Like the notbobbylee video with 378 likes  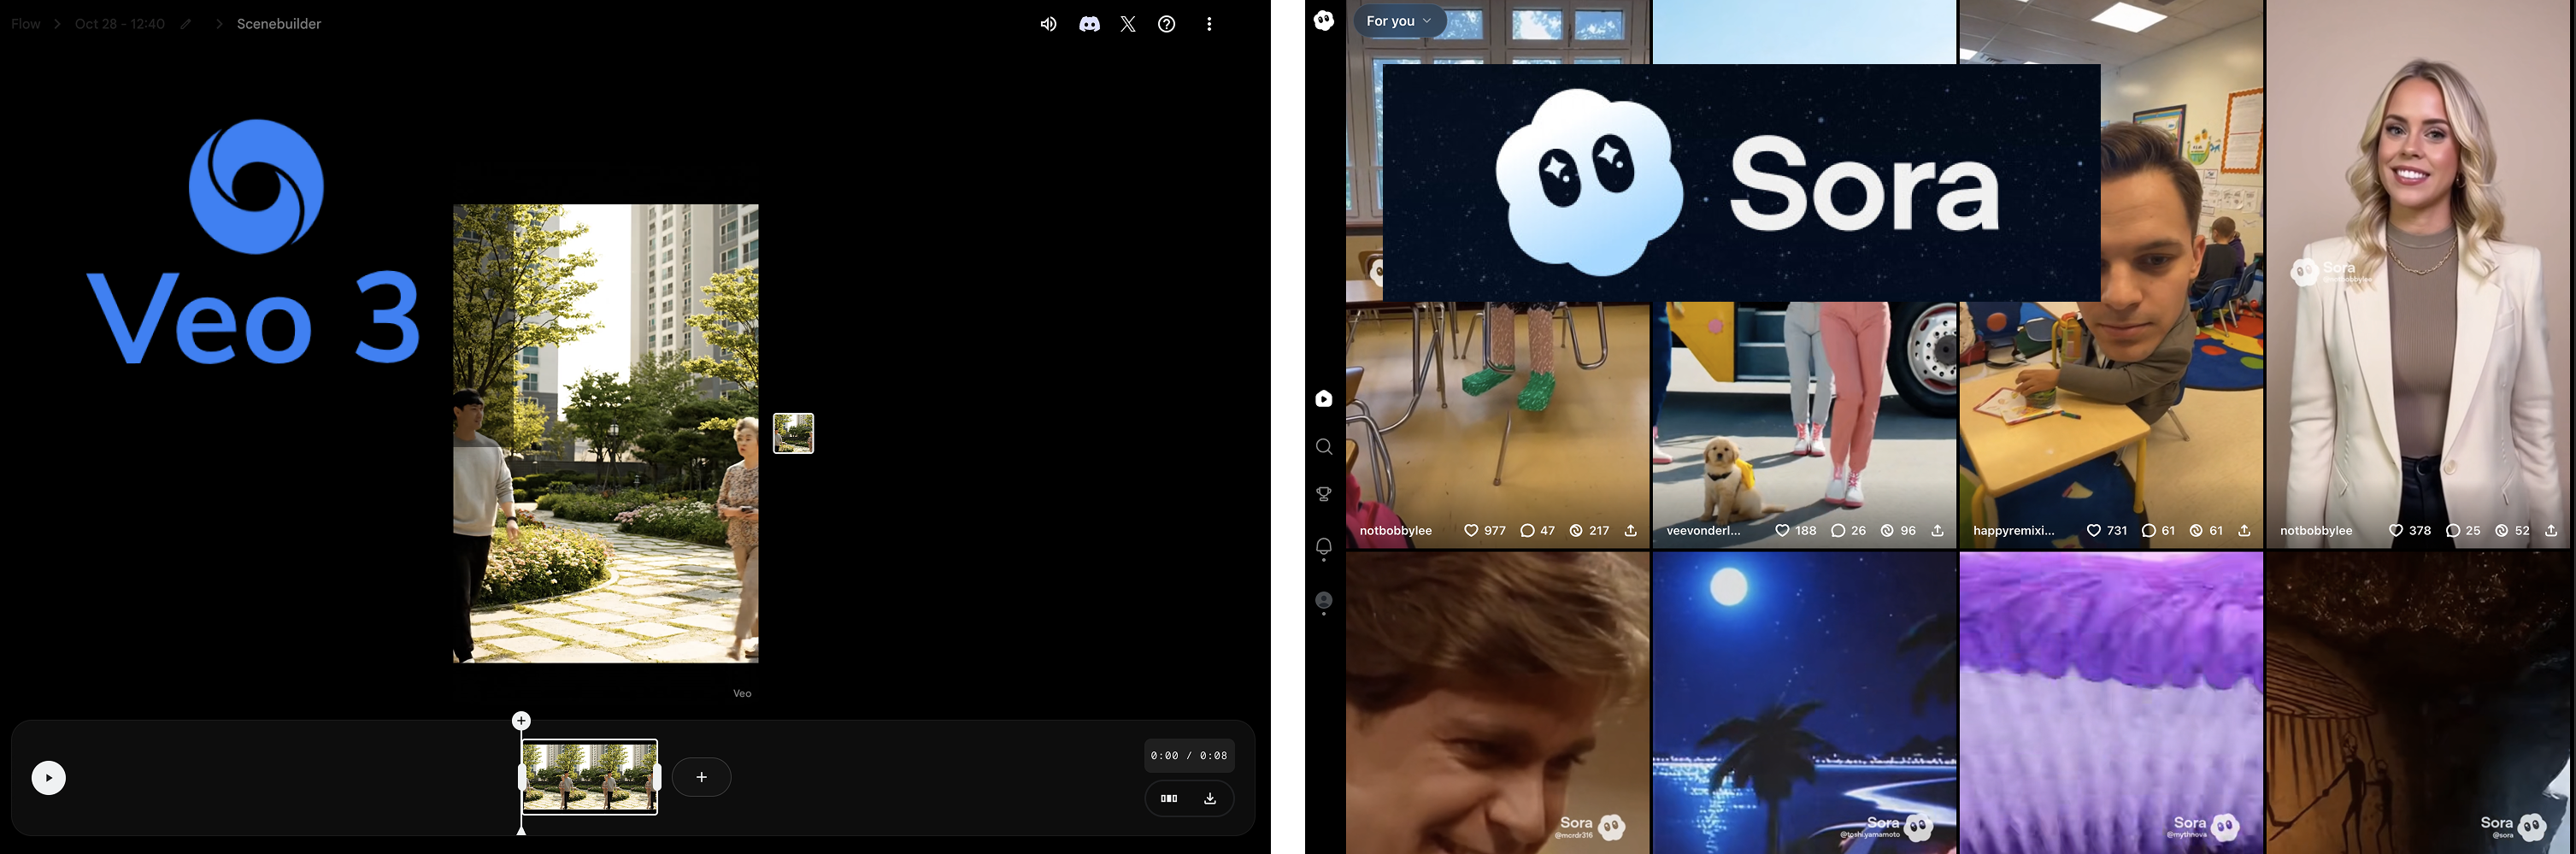2396,531
